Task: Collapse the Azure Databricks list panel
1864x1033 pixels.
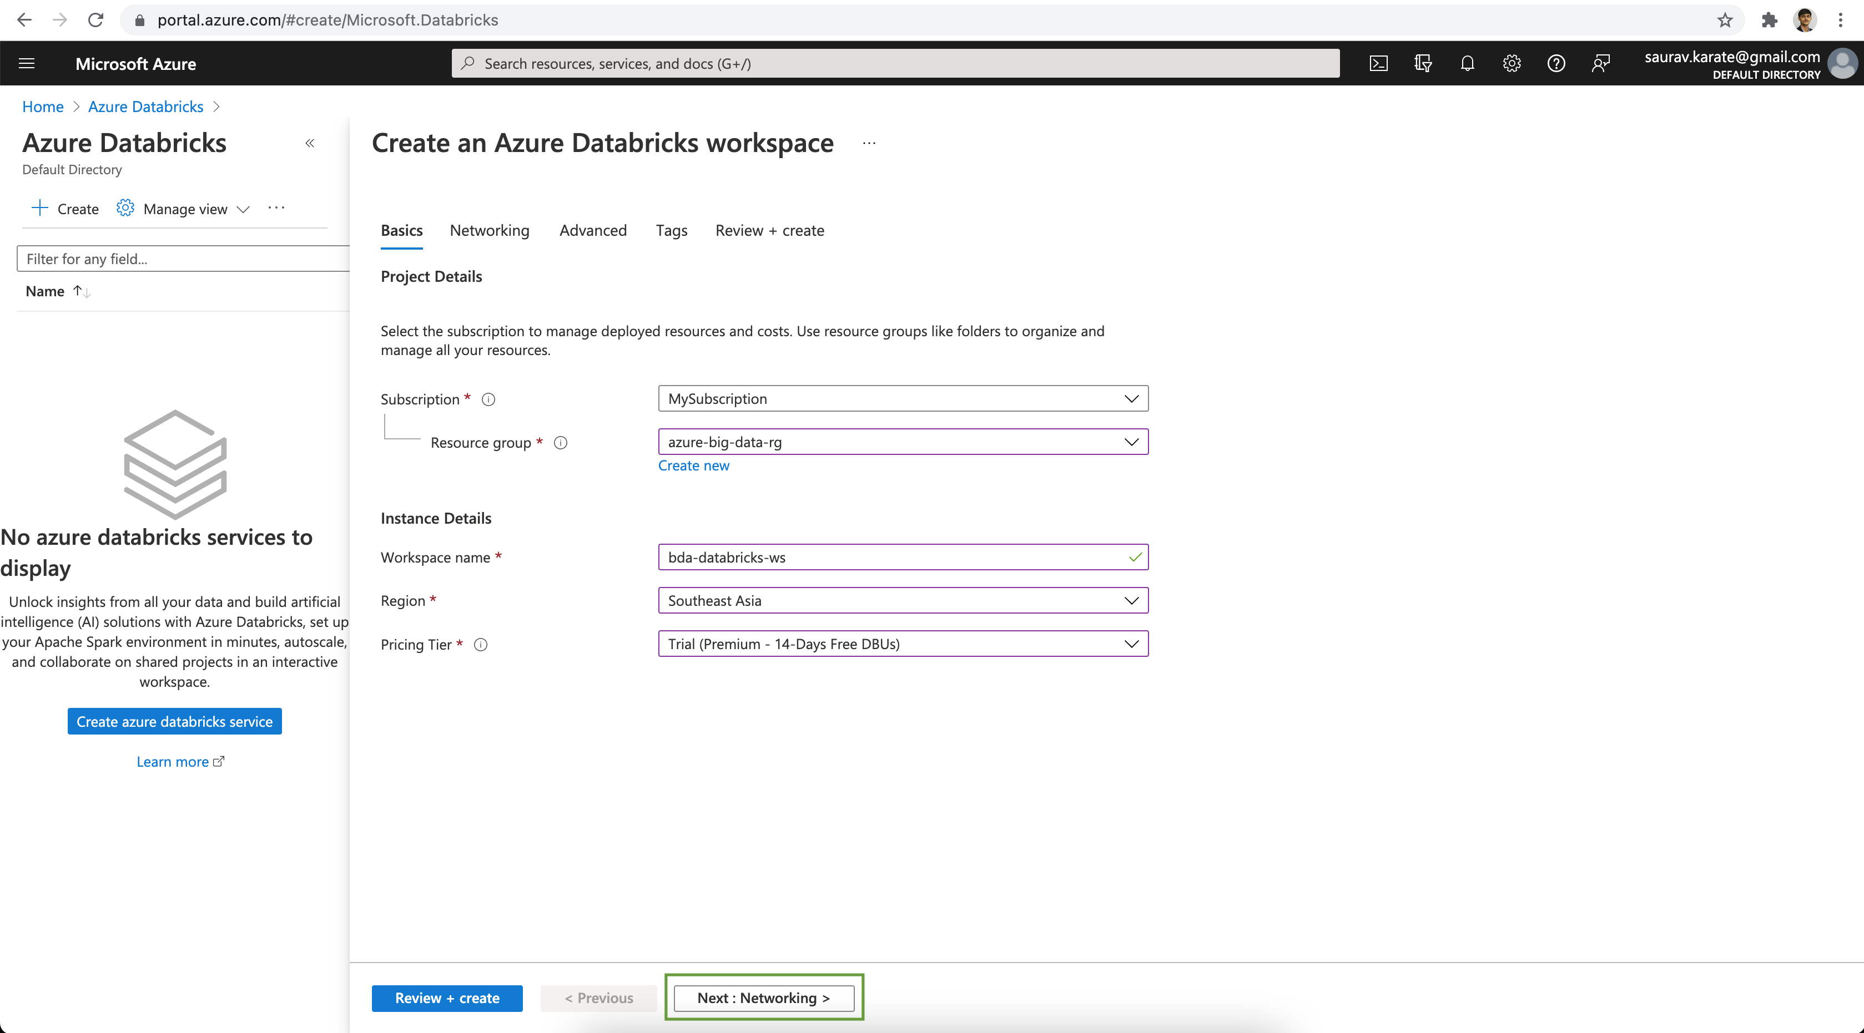Action: pyautogui.click(x=310, y=143)
